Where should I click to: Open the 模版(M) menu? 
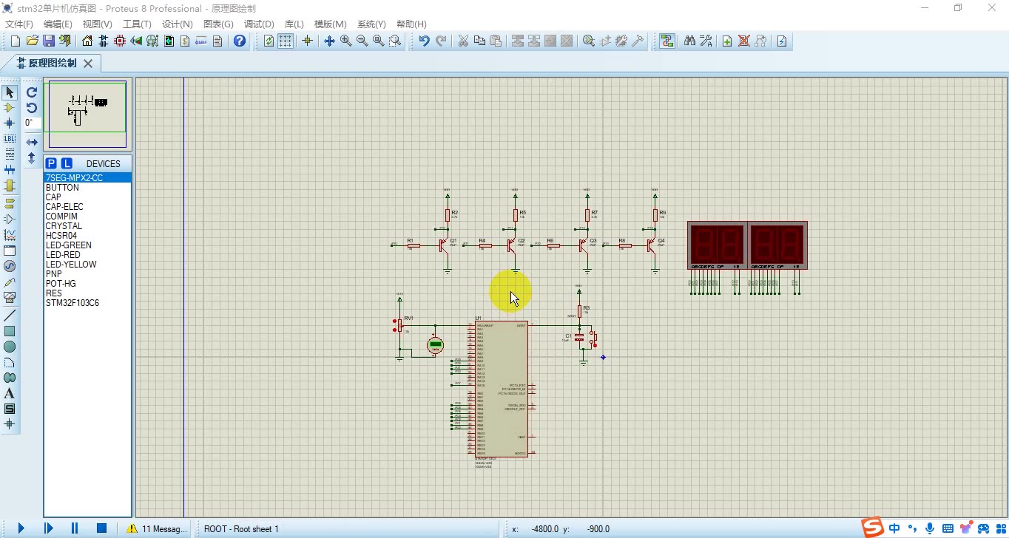tap(330, 24)
